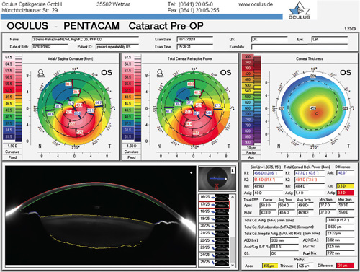This screenshot has width=360, height=272.
Task: Click the Eye field showing Left
Action: coord(329,39)
